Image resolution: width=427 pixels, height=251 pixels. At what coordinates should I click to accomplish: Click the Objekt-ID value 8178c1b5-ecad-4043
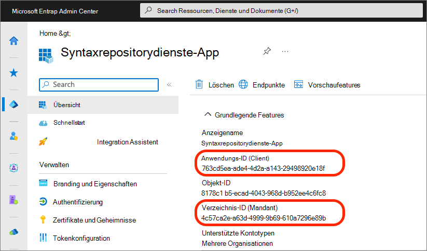click(264, 193)
